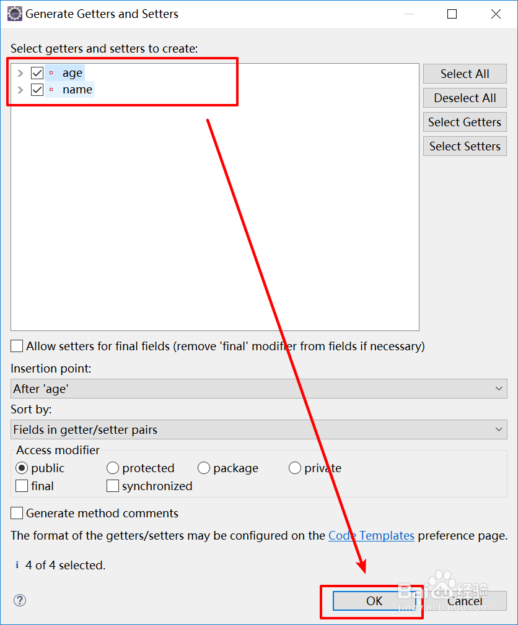Enable Generate method comments checkbox
This screenshot has height=625, width=518.
[x=17, y=513]
